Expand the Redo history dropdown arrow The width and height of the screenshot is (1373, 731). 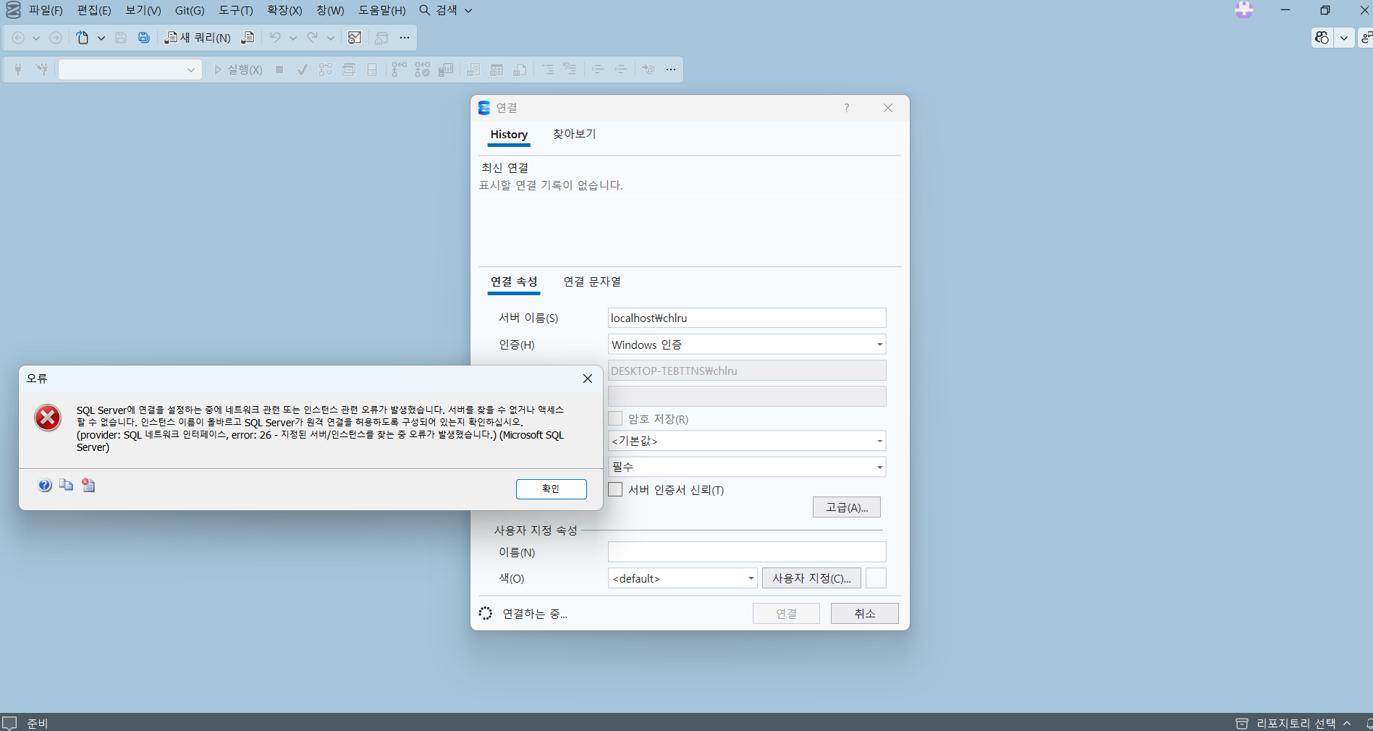click(331, 38)
